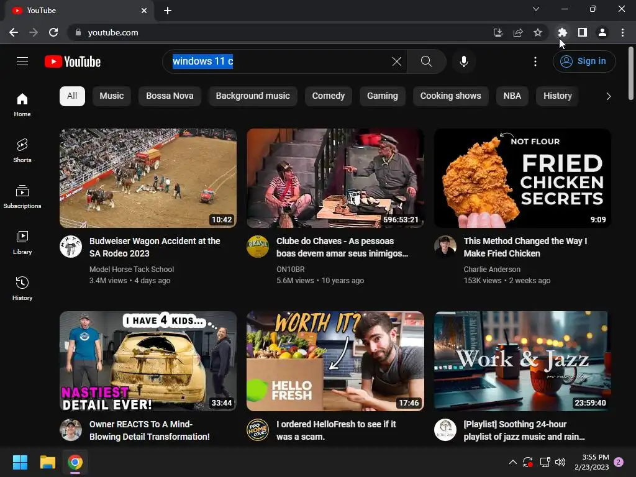Screen dimensions: 636x477
Task: Open the YouTube hamburger guide menu
Action: coord(22,61)
